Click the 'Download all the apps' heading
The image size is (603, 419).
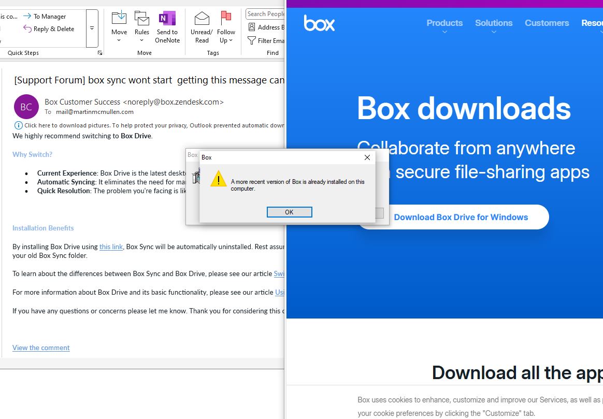(x=517, y=372)
